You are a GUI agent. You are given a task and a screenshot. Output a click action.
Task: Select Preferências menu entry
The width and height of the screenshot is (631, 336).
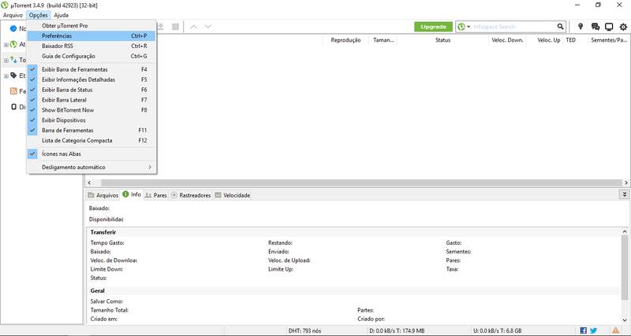tap(91, 35)
